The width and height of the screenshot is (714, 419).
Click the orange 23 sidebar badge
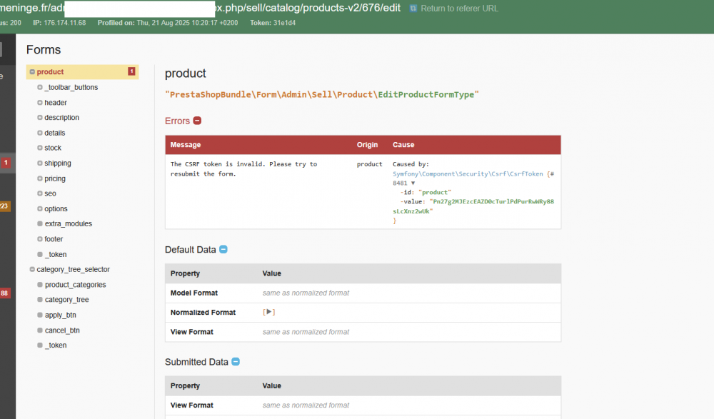[x=5, y=206]
